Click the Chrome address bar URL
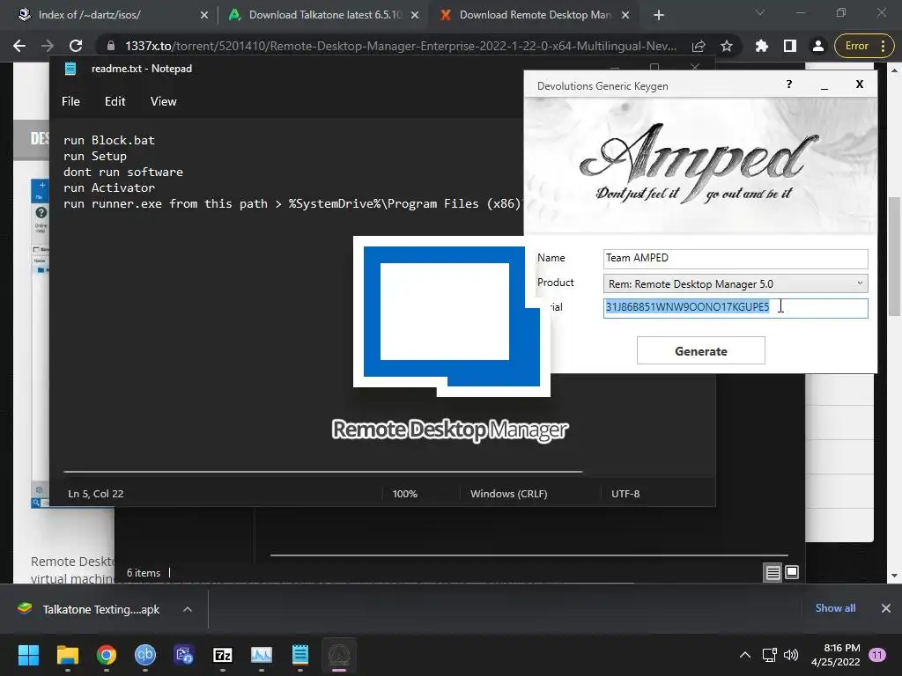 (401, 46)
